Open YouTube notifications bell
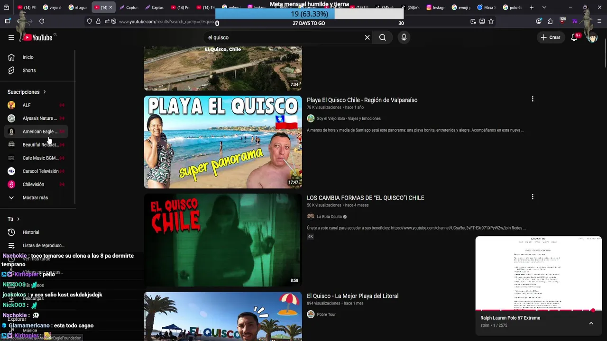The width and height of the screenshot is (607, 341). click(x=574, y=37)
